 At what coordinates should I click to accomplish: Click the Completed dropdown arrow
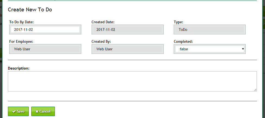pyautogui.click(x=242, y=49)
